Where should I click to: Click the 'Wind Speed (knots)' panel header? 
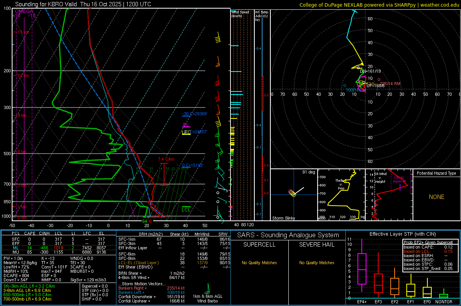[240, 14]
